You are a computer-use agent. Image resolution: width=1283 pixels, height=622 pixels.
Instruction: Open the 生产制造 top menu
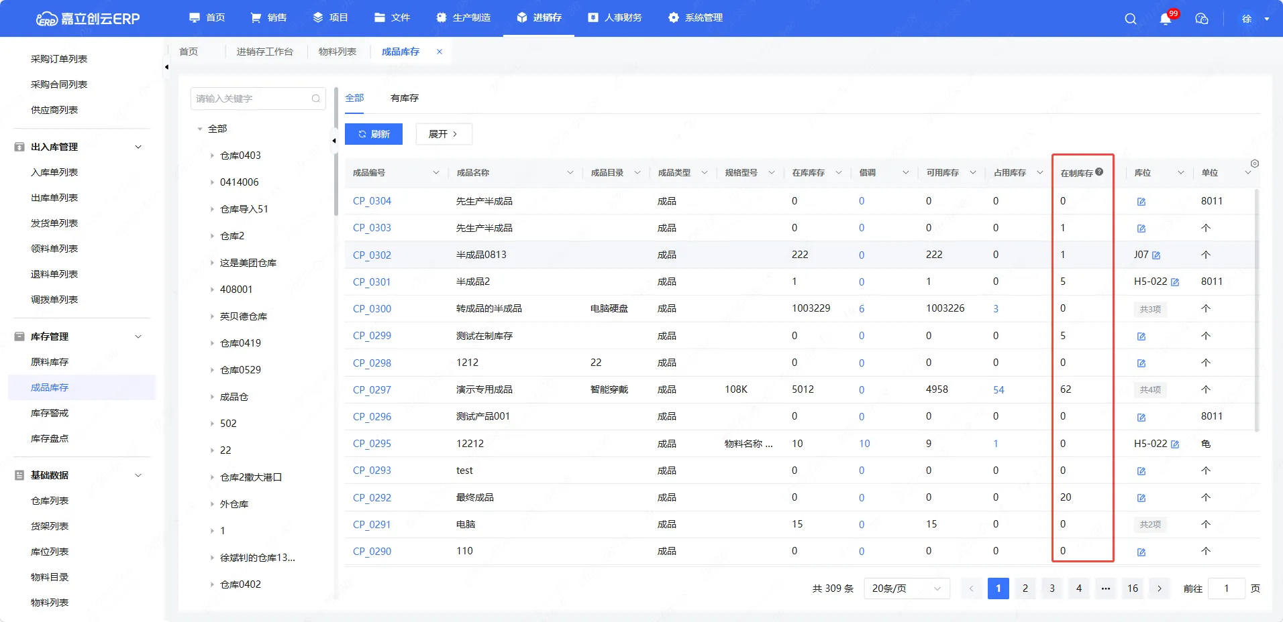[464, 17]
